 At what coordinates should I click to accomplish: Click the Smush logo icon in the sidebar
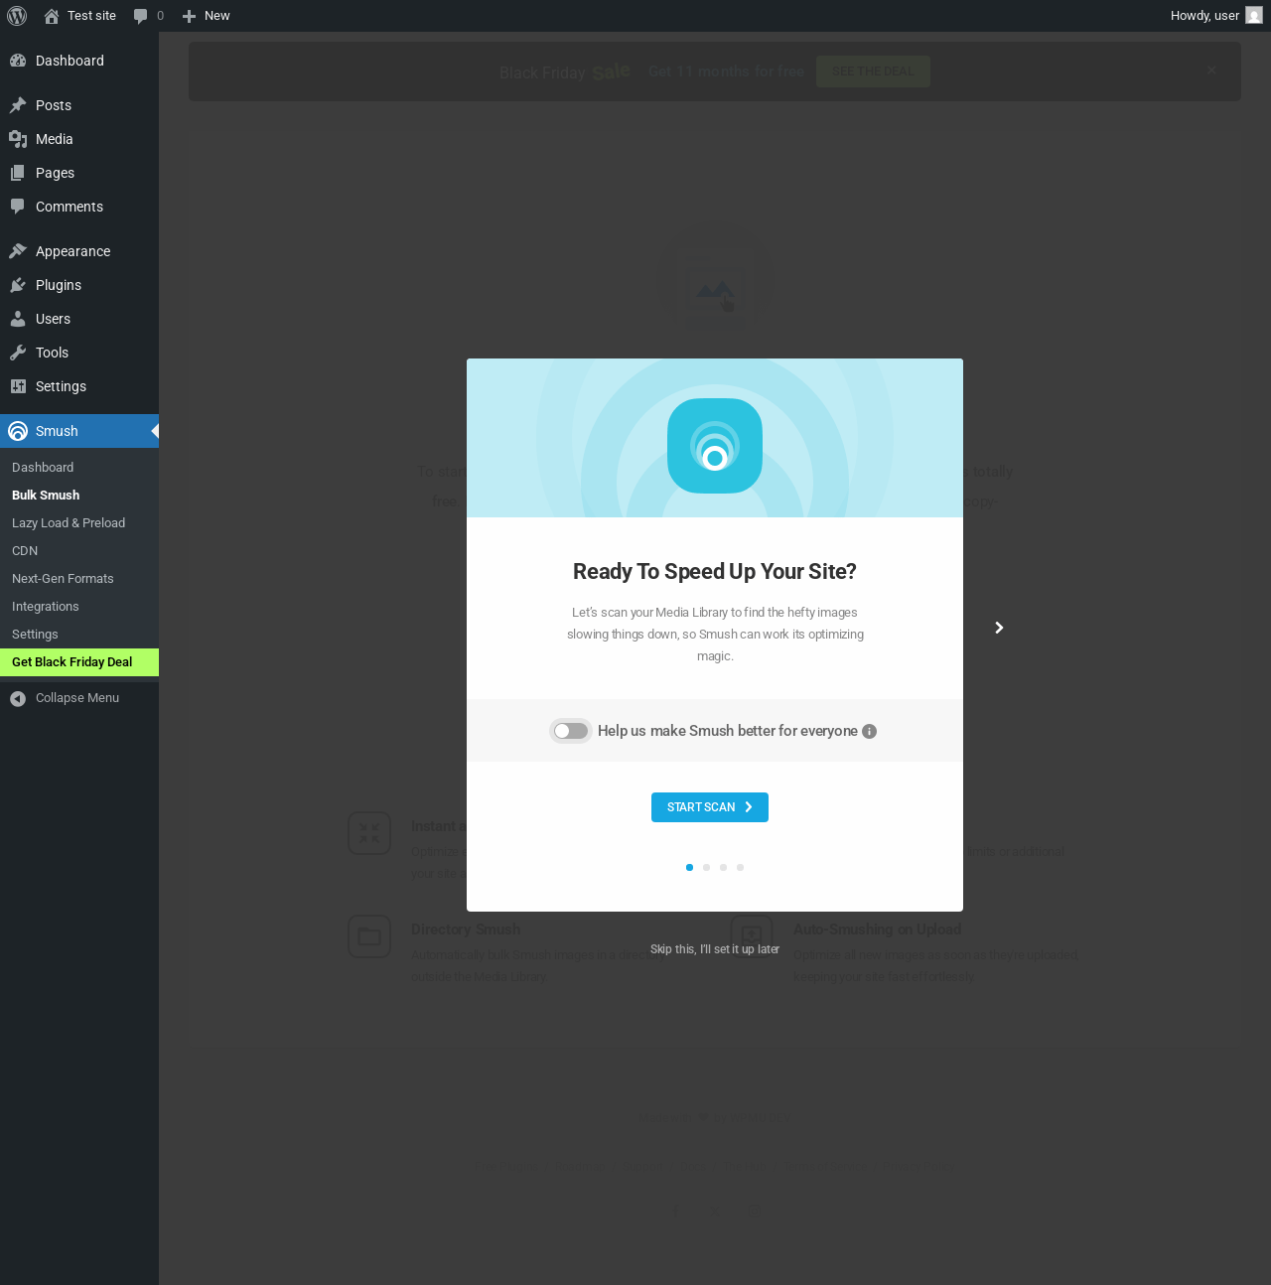[18, 431]
